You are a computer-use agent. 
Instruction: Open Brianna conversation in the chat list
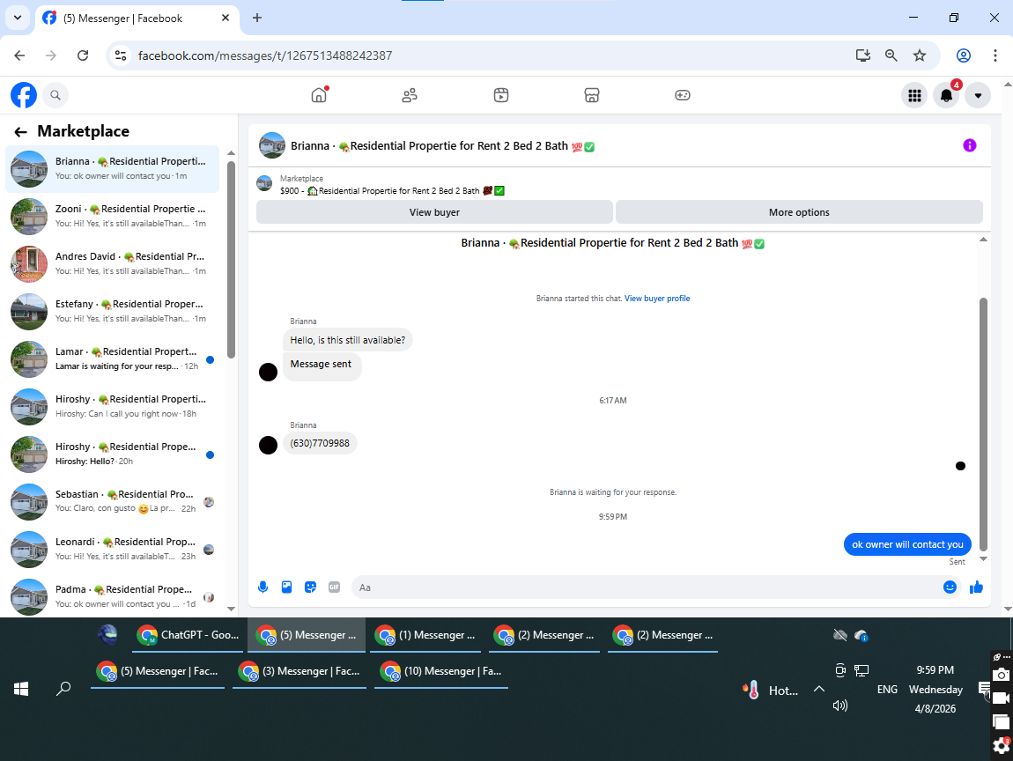click(113, 168)
